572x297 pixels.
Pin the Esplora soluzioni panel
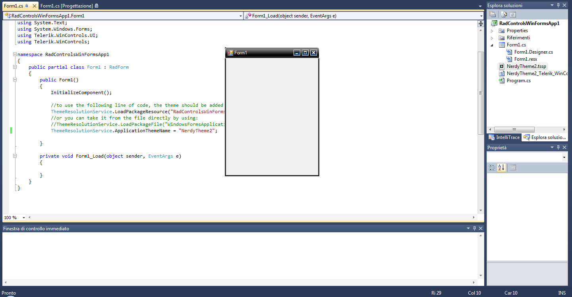tap(558, 5)
